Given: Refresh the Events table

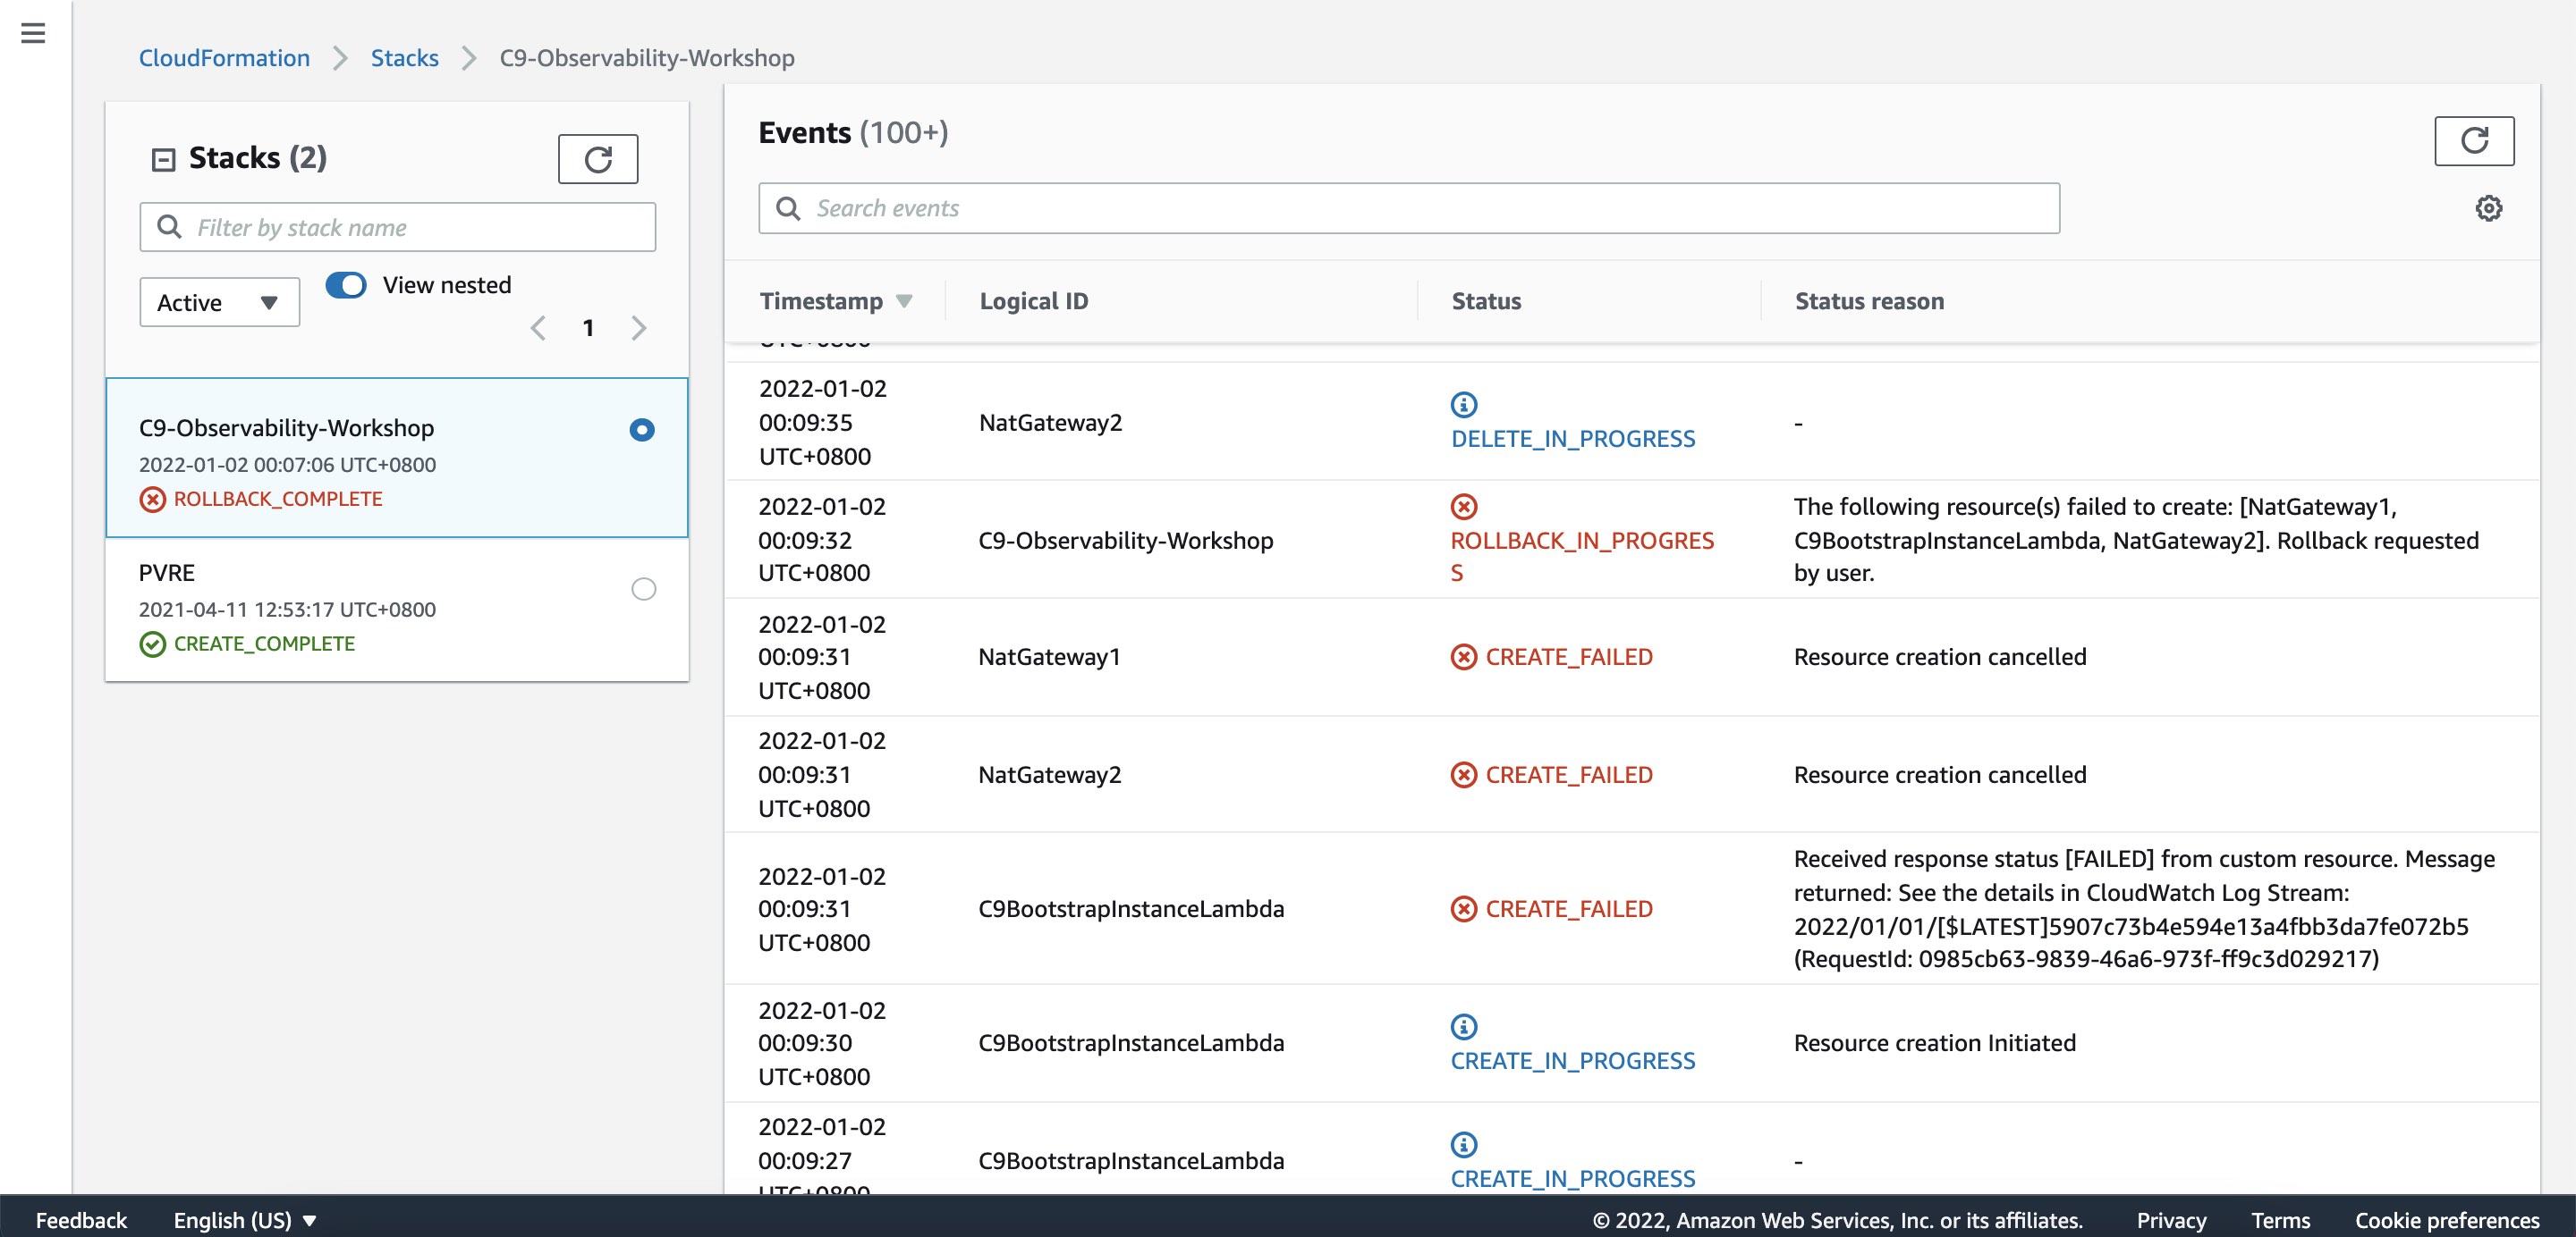Looking at the screenshot, I should (x=2472, y=141).
